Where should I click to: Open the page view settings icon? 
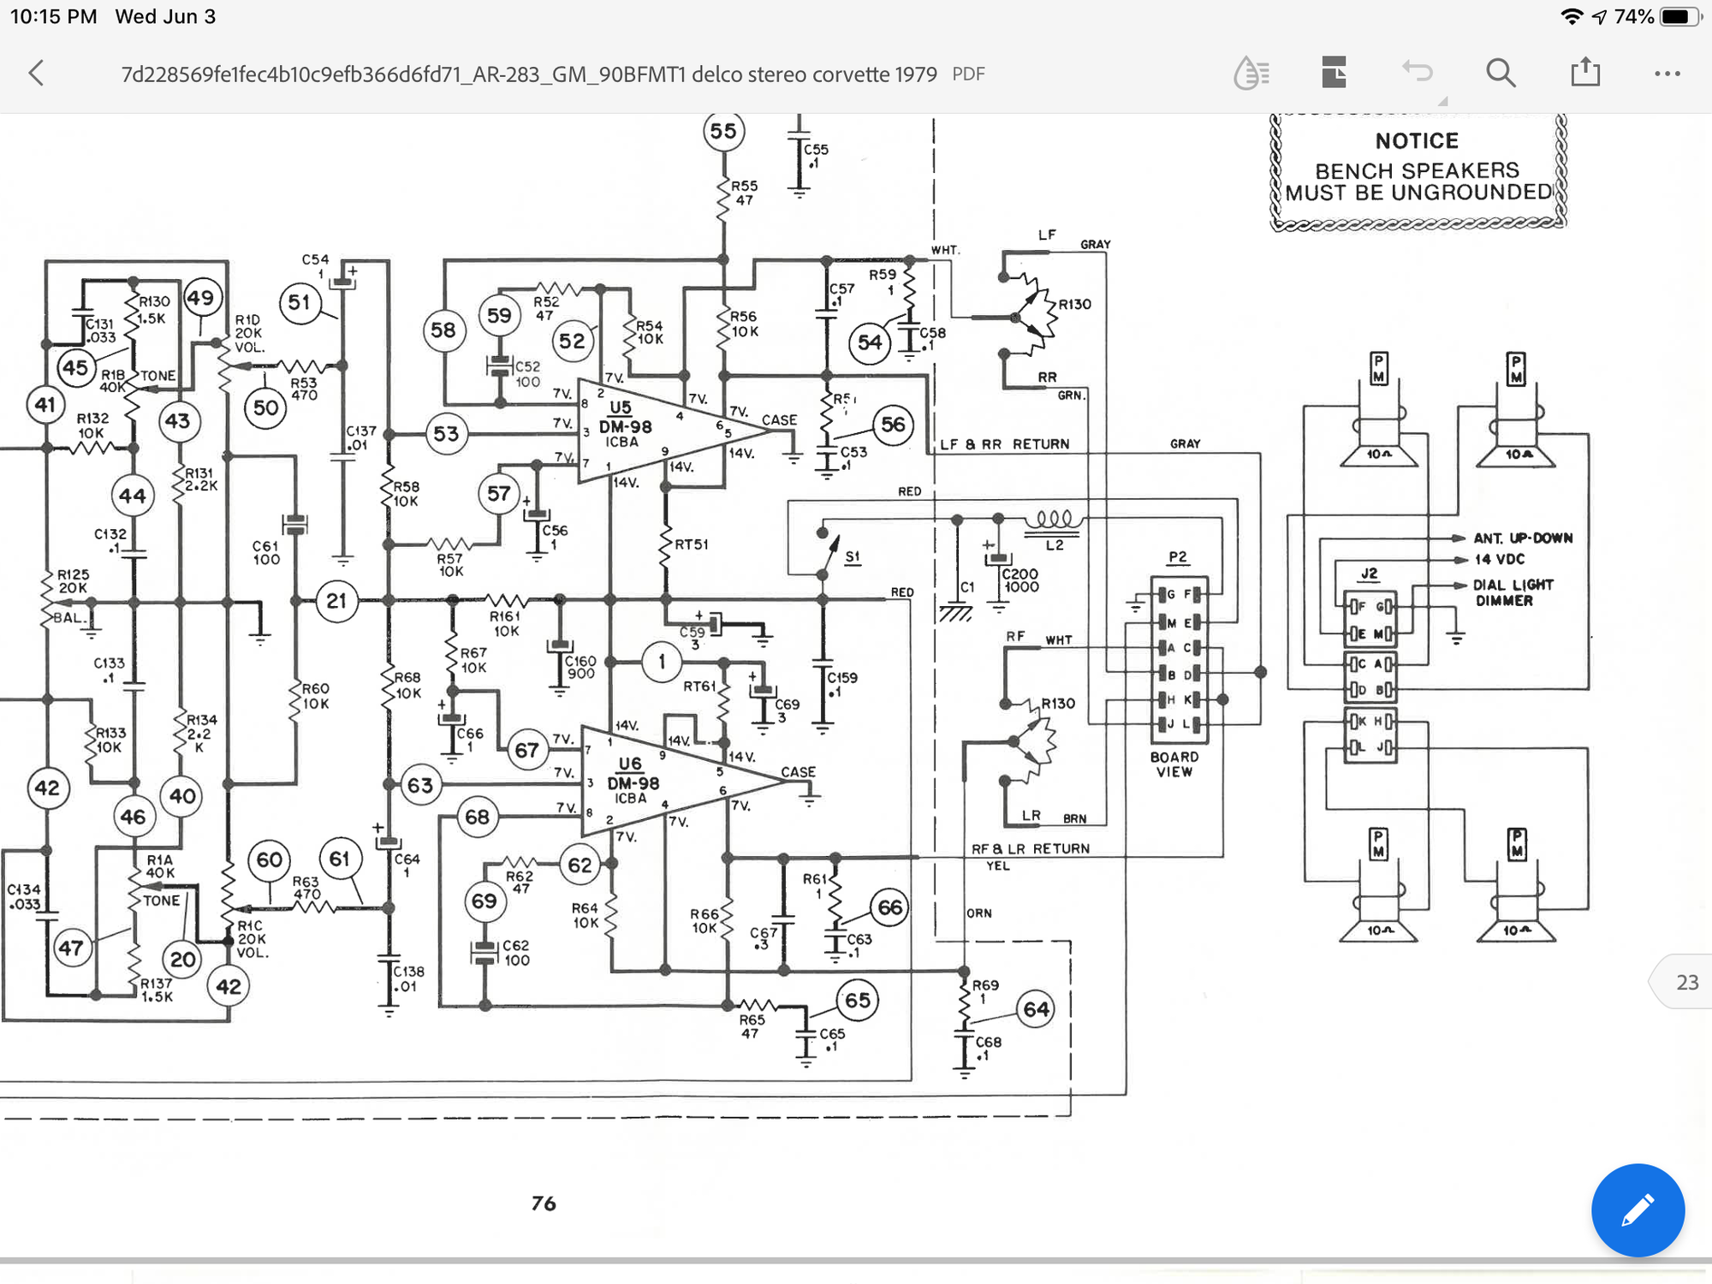(1334, 73)
